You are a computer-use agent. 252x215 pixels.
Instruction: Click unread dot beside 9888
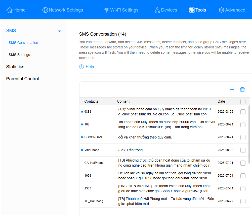coord(82,112)
